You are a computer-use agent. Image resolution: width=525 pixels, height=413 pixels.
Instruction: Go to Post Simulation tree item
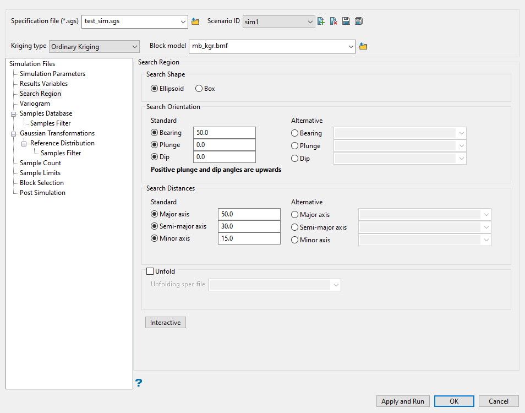click(42, 193)
